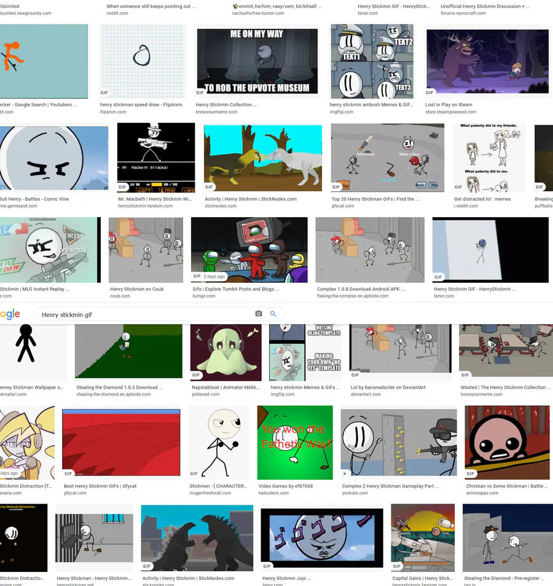Open the Capital Gains tank thumbnail
Viewport: 553px width, 586px height.
coord(423,538)
